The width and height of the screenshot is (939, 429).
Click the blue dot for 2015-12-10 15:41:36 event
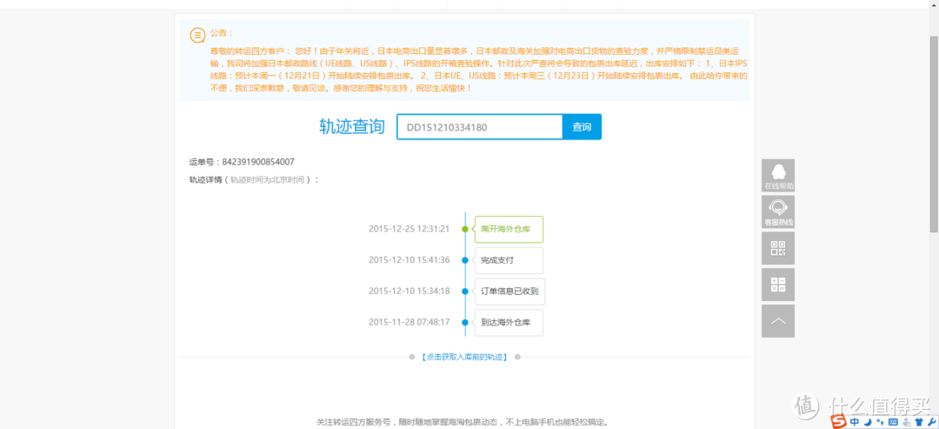pos(464,260)
